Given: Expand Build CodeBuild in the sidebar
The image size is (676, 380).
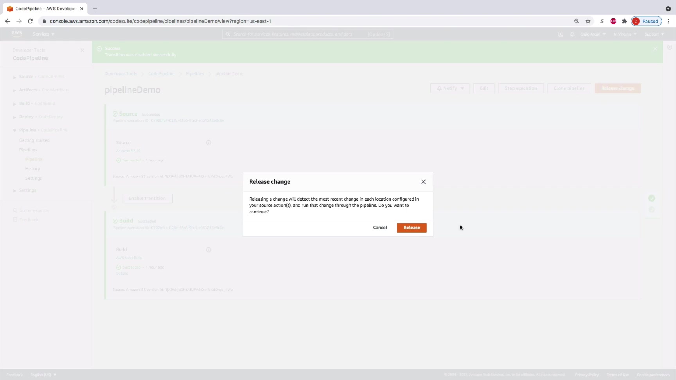Looking at the screenshot, I should click(x=14, y=104).
